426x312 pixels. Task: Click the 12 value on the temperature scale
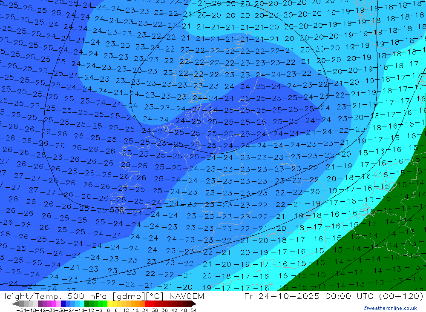pos(127,310)
